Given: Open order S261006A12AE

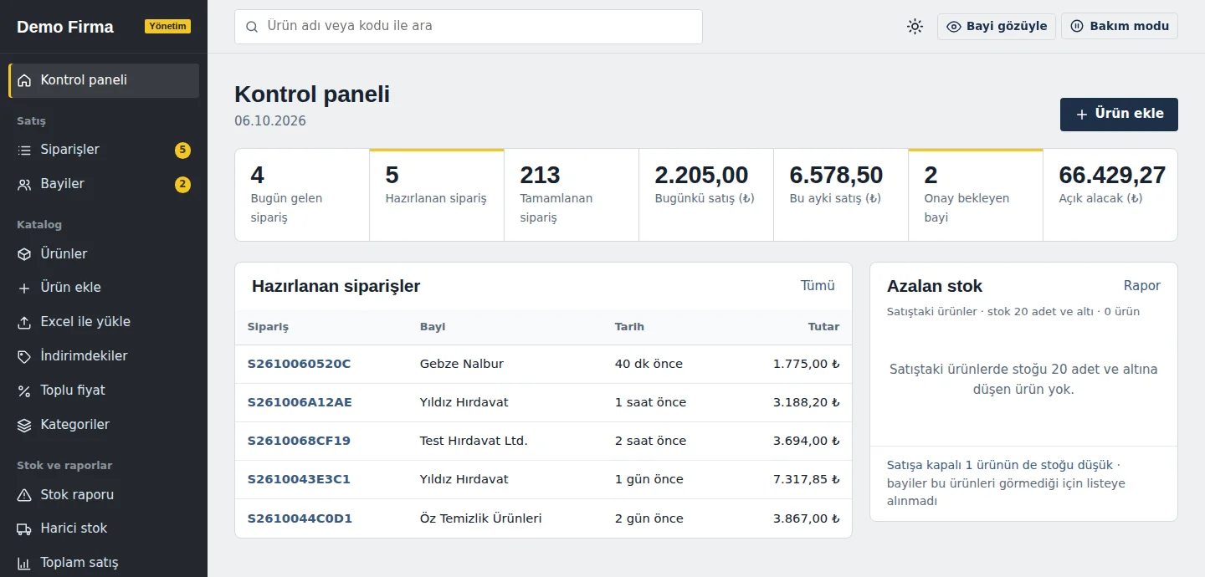Looking at the screenshot, I should (300, 402).
